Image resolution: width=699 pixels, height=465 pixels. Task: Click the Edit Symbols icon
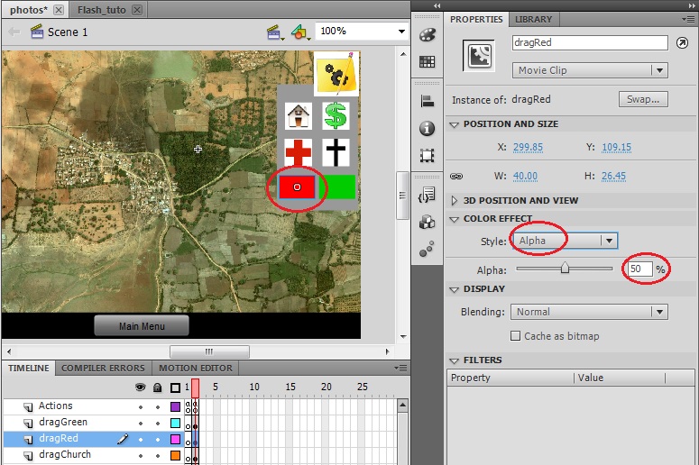pos(300,32)
